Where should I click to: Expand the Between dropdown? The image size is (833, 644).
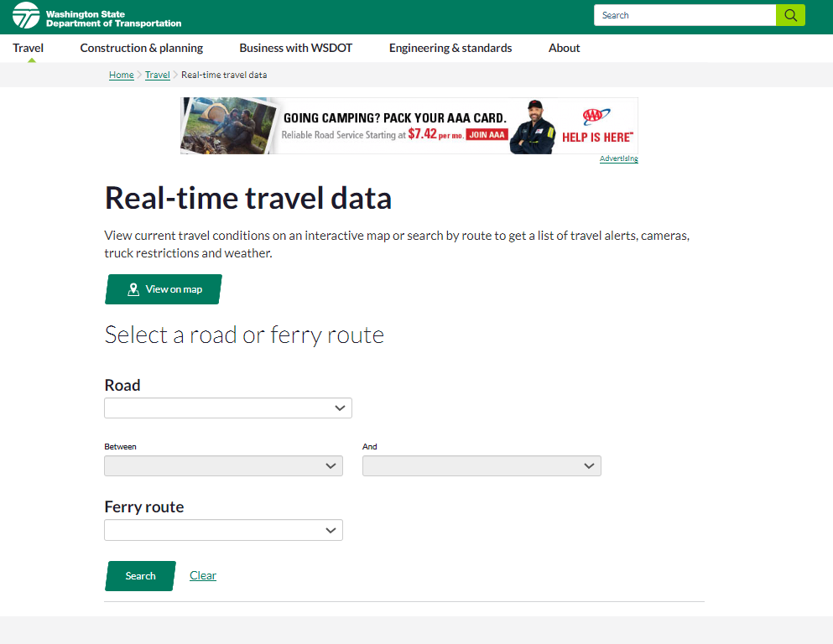tap(223, 466)
